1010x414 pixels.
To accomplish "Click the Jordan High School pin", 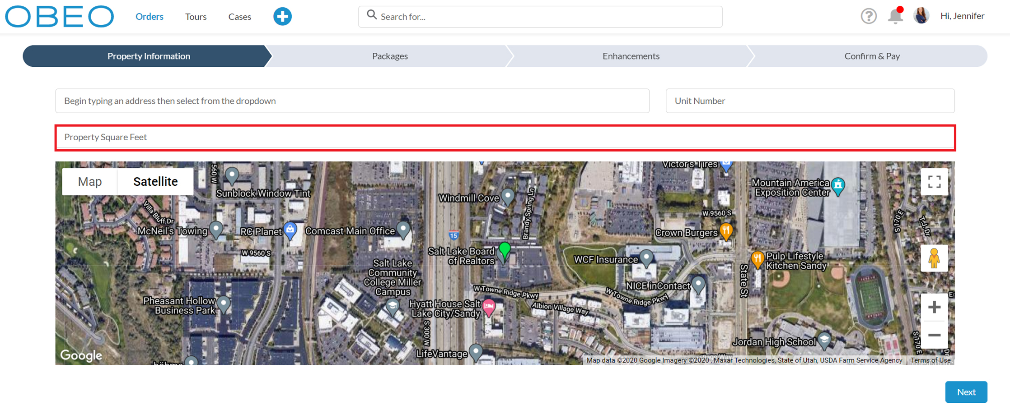I will point(824,341).
